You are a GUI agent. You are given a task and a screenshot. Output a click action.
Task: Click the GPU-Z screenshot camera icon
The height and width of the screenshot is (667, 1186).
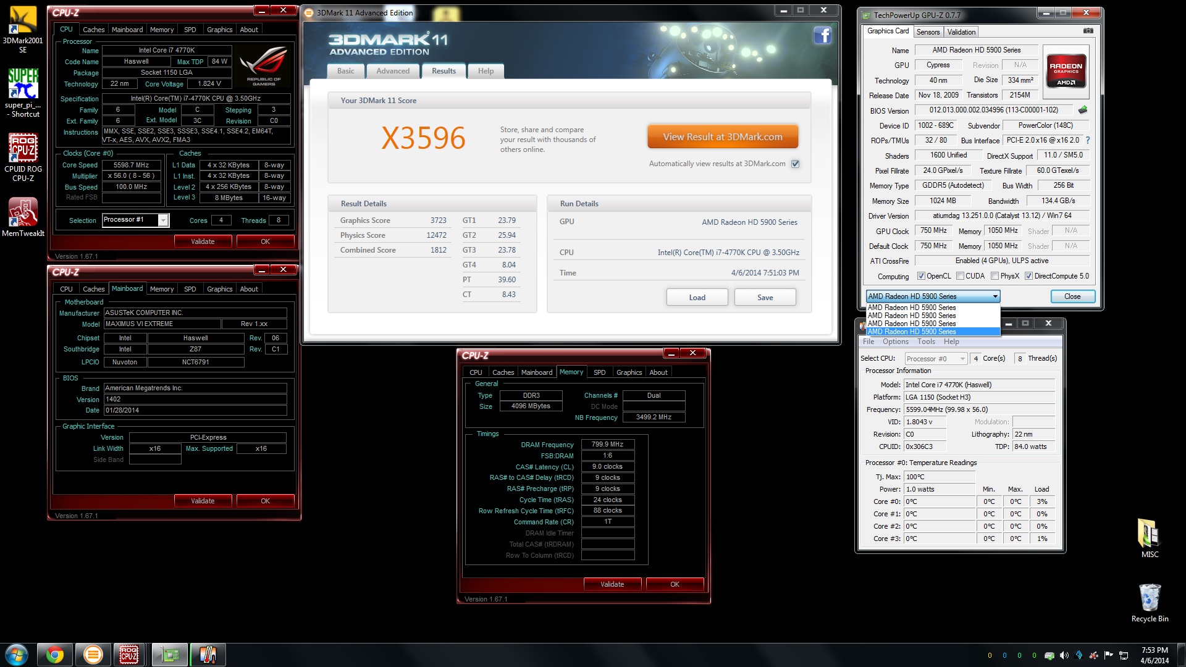(1088, 31)
